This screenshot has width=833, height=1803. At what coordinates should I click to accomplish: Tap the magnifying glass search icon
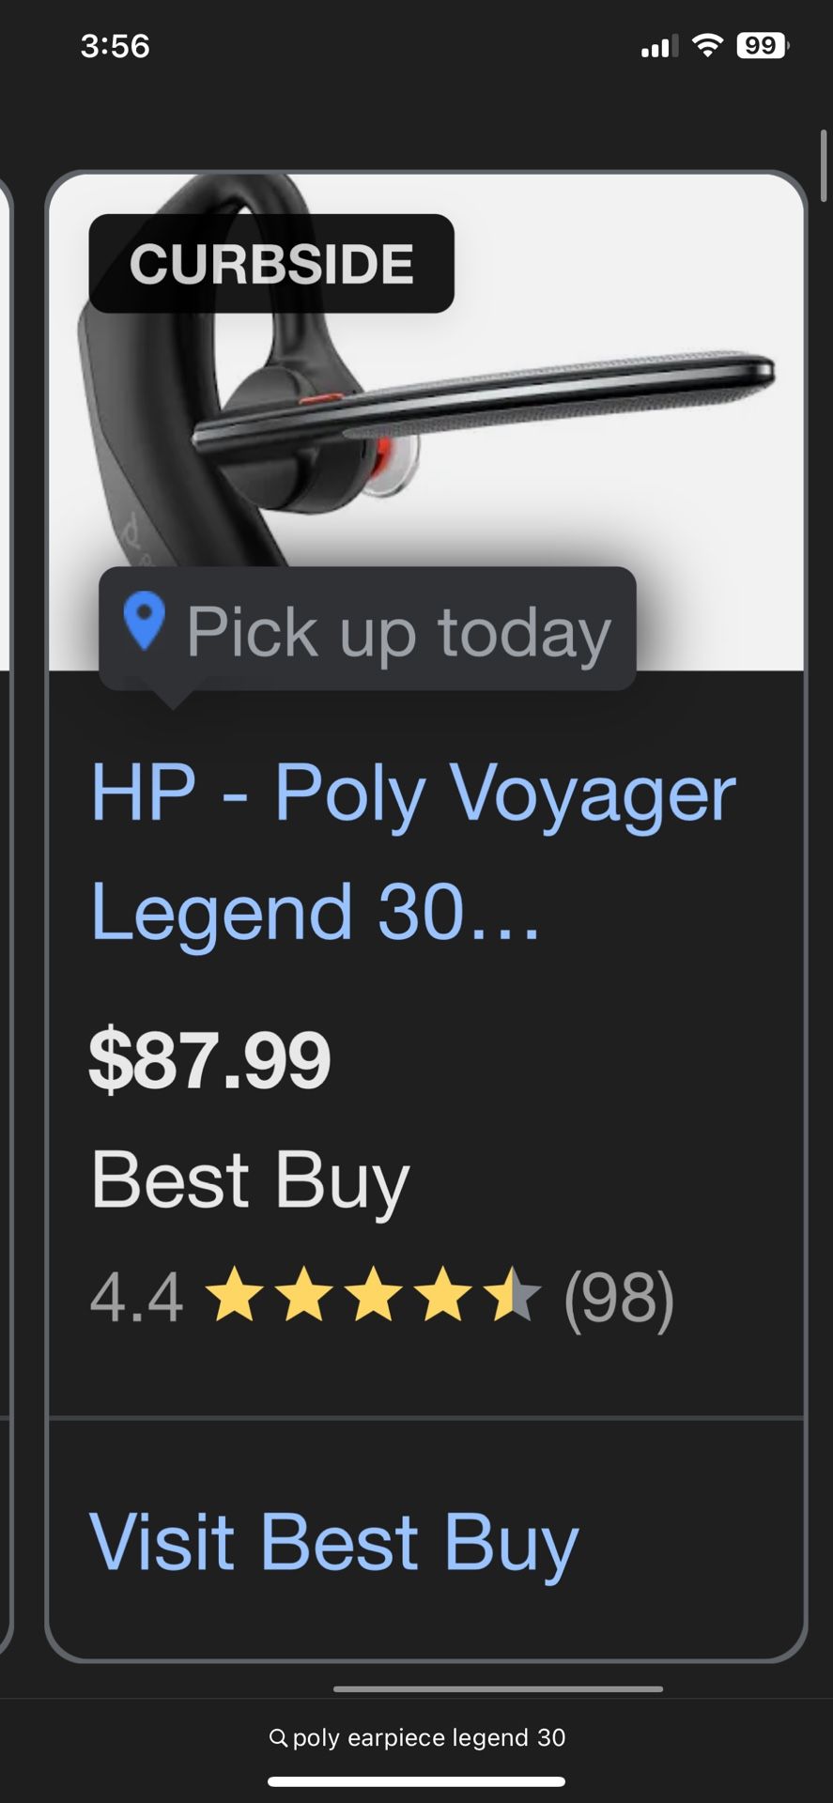click(x=278, y=1738)
